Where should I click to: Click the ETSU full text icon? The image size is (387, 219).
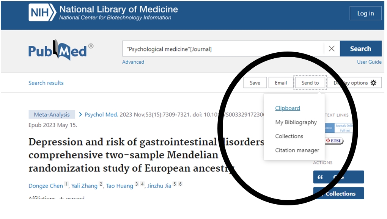tap(334, 141)
